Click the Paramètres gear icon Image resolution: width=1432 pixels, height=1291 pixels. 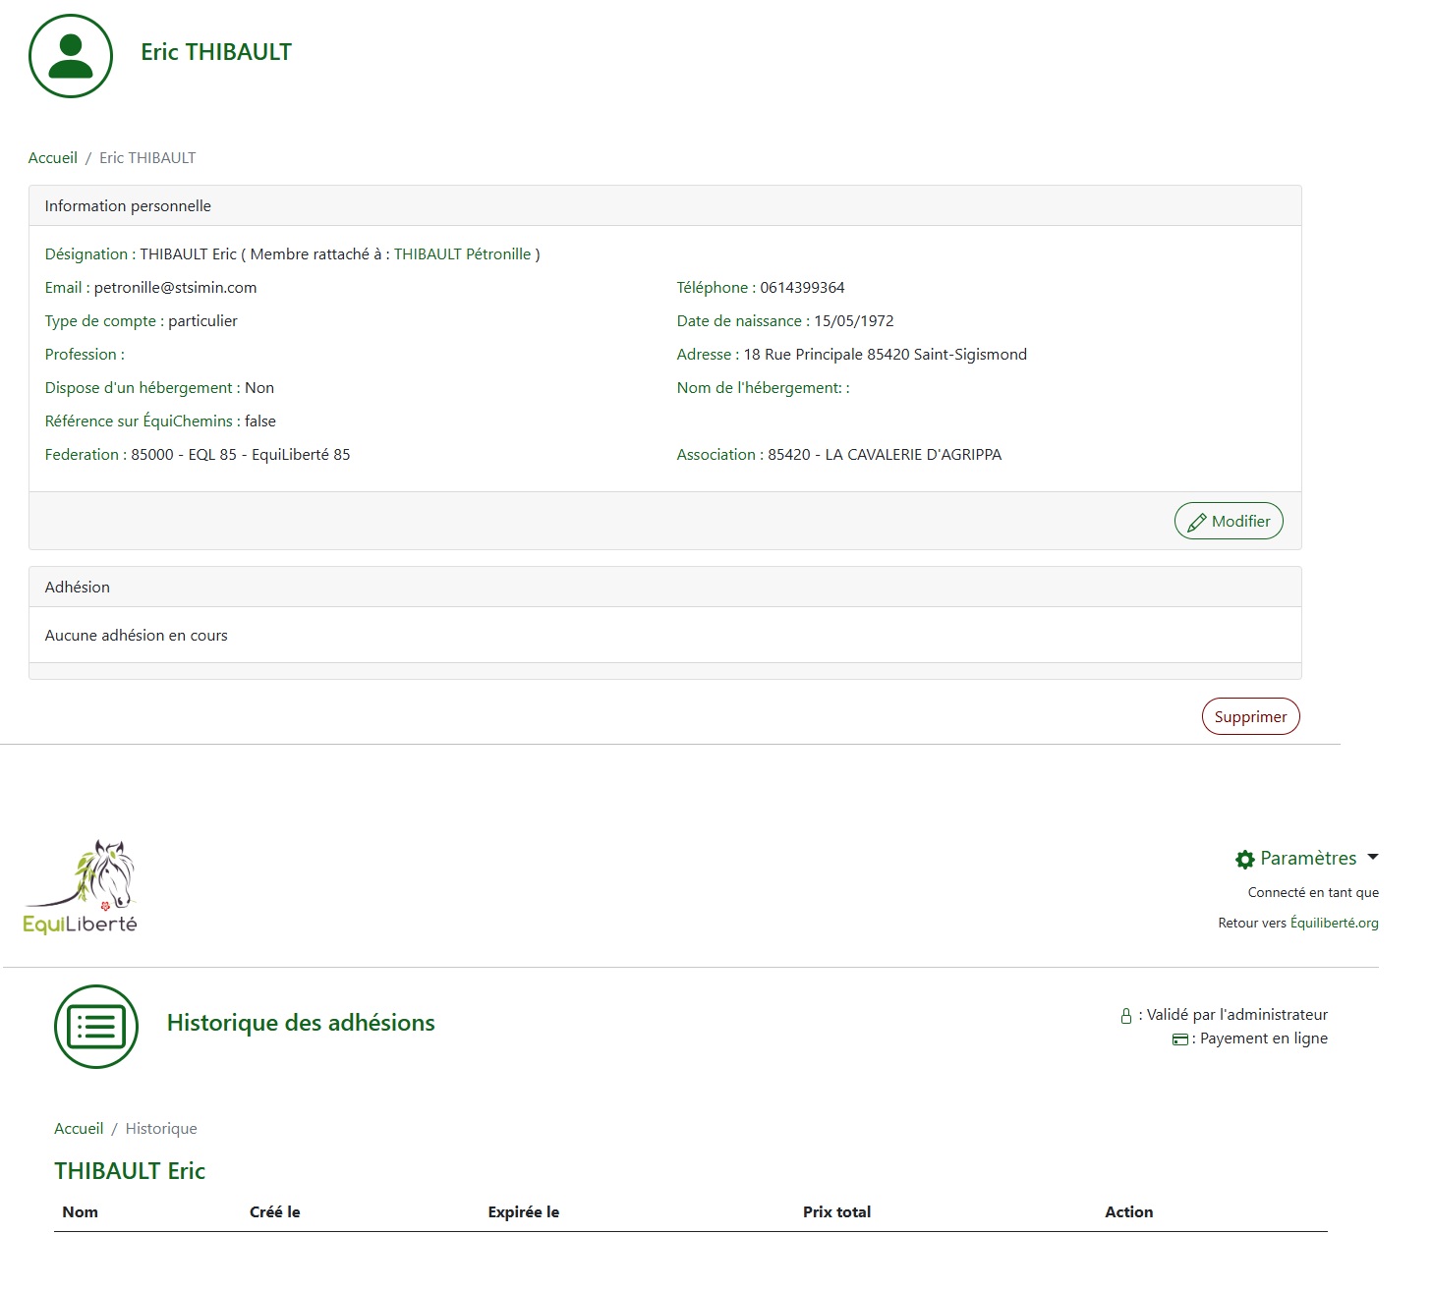coord(1244,860)
